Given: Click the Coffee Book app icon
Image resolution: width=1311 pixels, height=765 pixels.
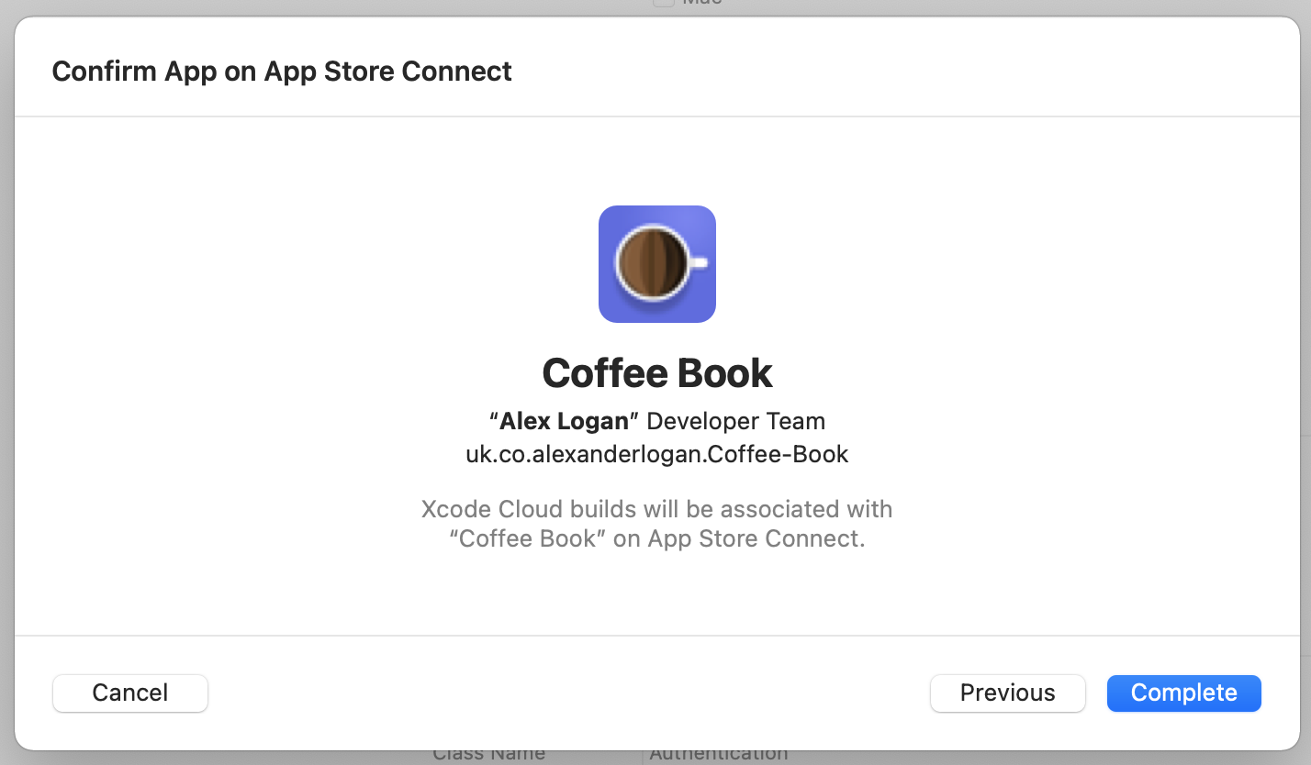Looking at the screenshot, I should tap(656, 264).
